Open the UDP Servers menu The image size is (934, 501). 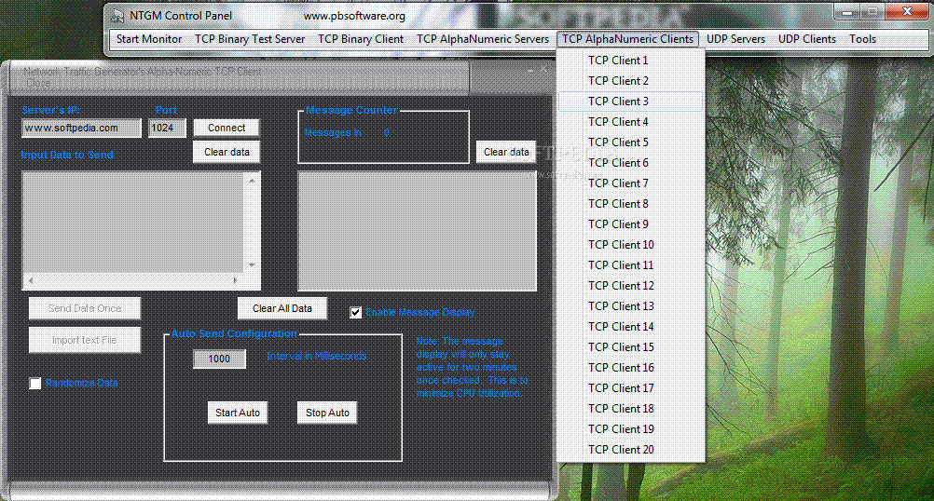tap(735, 39)
